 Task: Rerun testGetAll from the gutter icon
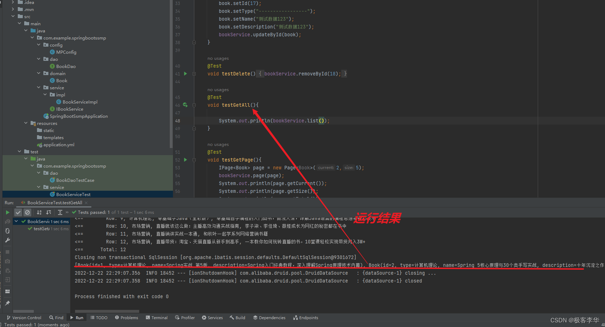[185, 105]
